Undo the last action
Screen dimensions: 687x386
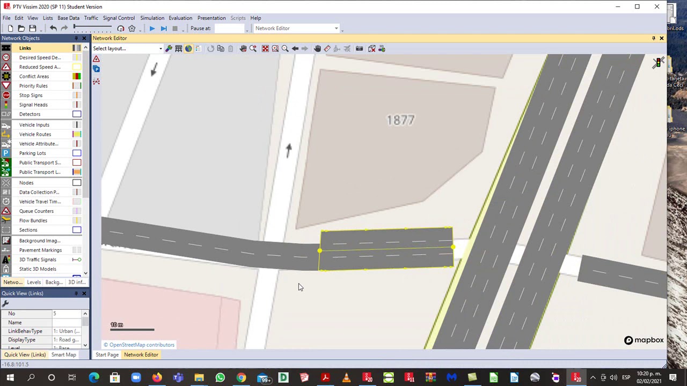pyautogui.click(x=53, y=28)
